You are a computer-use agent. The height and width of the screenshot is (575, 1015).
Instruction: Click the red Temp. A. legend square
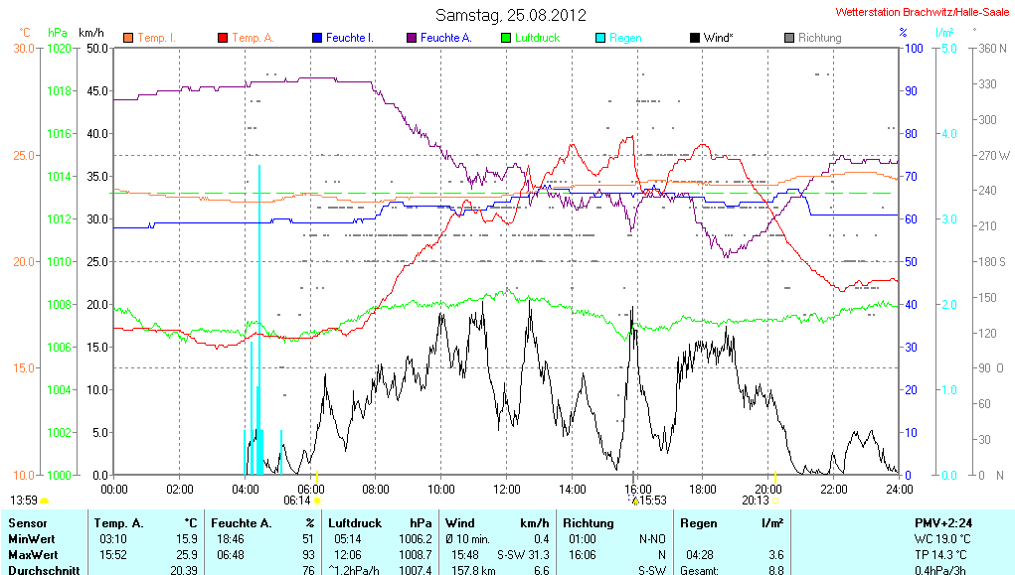click(223, 38)
